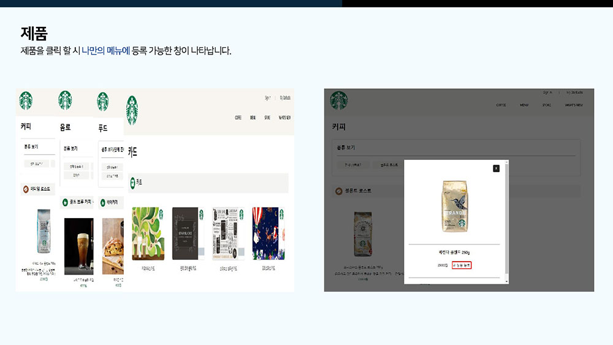Viewport: 613px width, 345px height.
Task: Click the 분류 보기 label on the dimmed coffee page
Action: coord(346,148)
